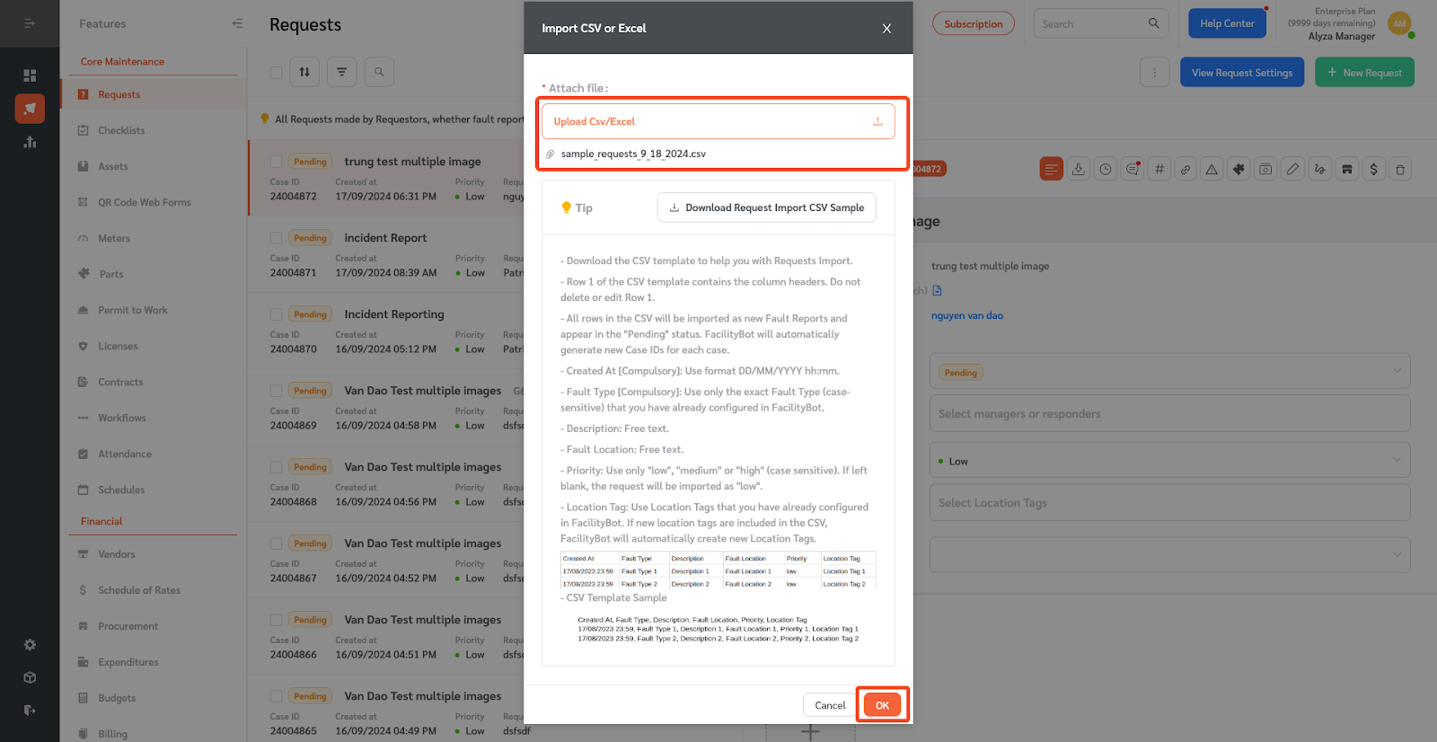1437x742 pixels.
Task: Click the signature scribble icon
Action: 1319,169
